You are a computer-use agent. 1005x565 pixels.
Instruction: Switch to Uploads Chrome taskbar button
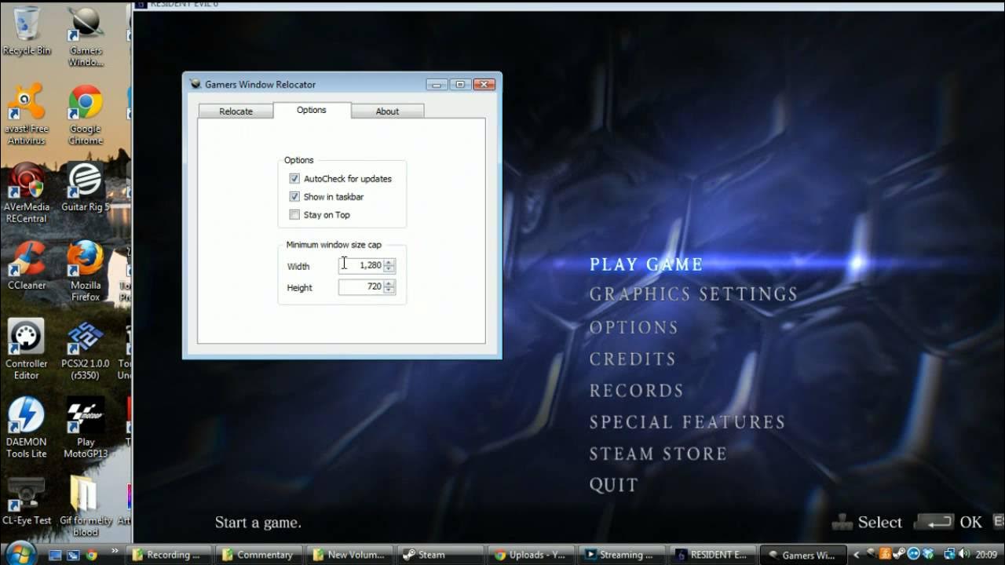coord(531,555)
